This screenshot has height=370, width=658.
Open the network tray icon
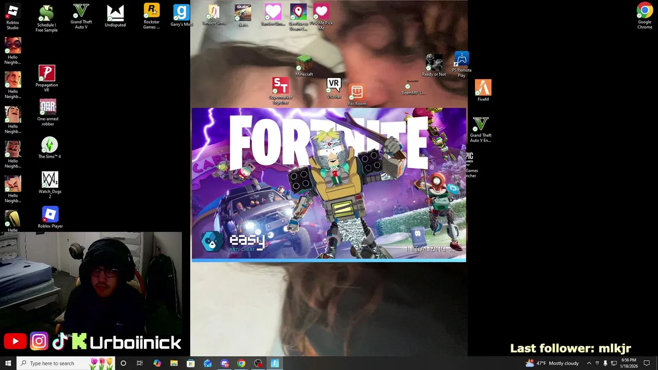coord(614,363)
